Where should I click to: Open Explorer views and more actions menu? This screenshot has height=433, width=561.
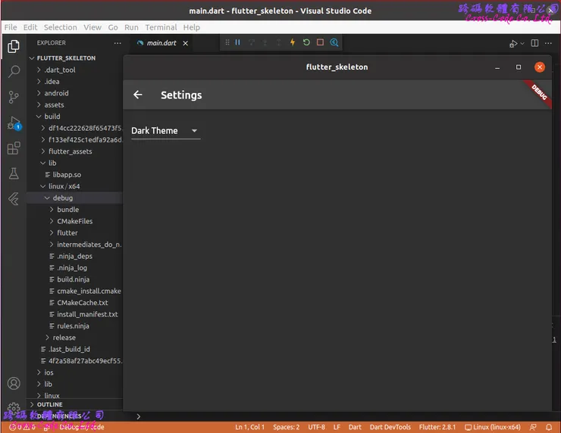click(118, 43)
